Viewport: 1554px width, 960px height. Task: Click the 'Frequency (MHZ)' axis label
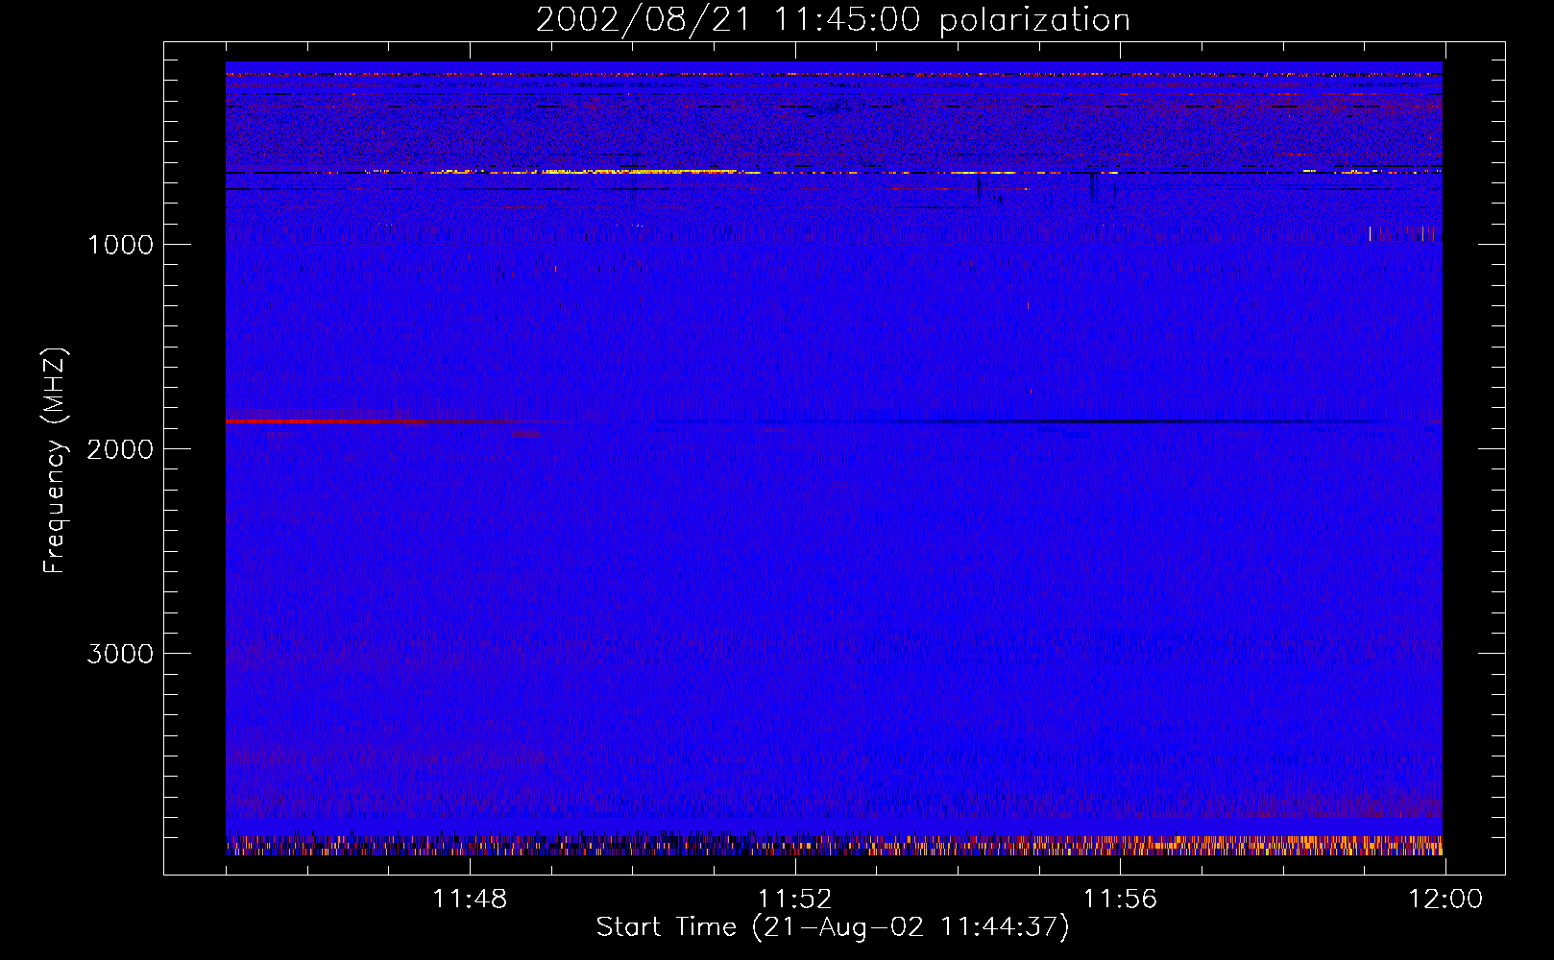tap(56, 461)
